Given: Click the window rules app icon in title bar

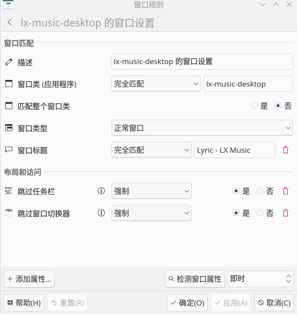Looking at the screenshot, I should (8, 4).
